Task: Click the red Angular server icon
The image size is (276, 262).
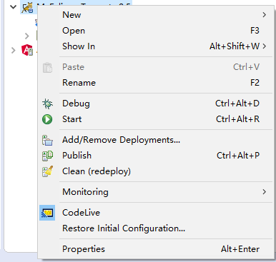Action: pyautogui.click(x=27, y=50)
